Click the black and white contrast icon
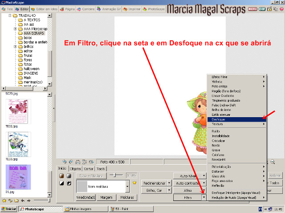Image resolution: width=285 pixels, height=213 pixels. [61, 183]
